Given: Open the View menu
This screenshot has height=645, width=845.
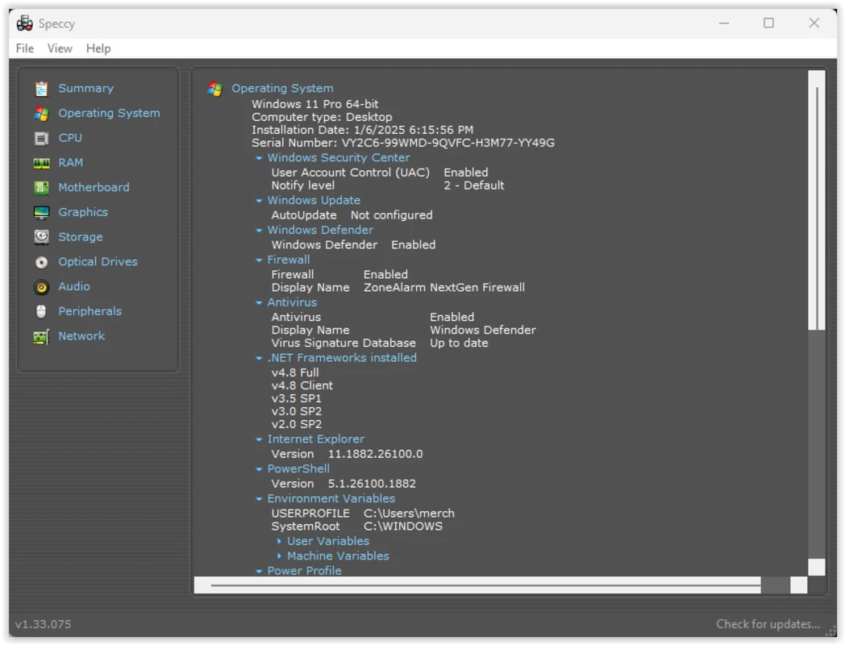Looking at the screenshot, I should 60,48.
